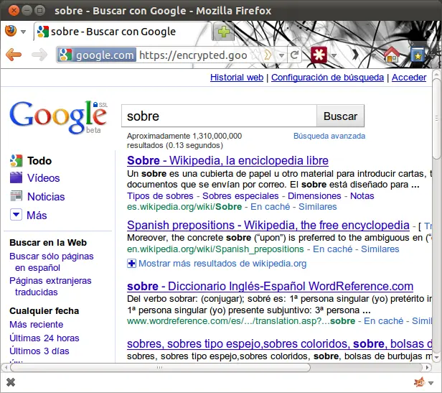
Task: Select 'Vídeos' search filter
Action: coord(43,178)
